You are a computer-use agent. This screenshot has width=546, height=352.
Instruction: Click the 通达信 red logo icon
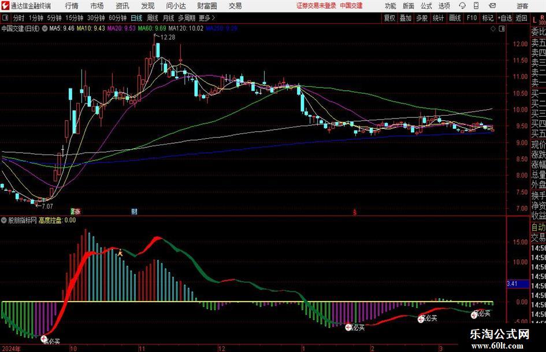[5, 6]
